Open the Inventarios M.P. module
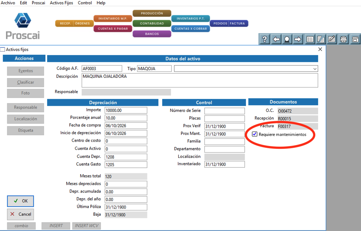Image resolution: width=361 pixels, height=231 pixels. (113, 18)
